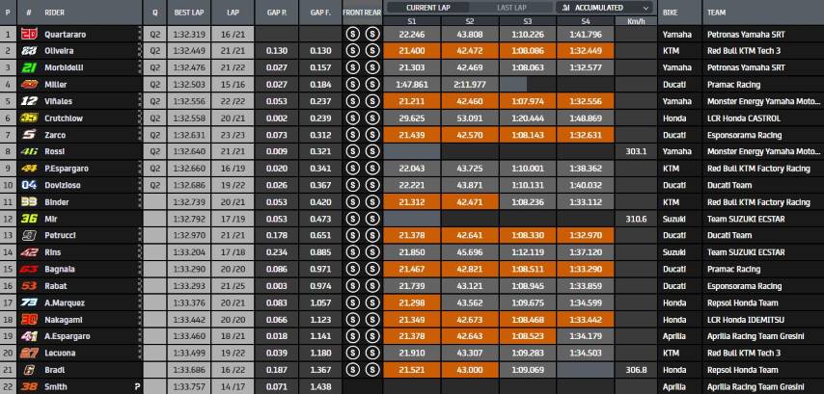Click Mir's top speed 310.6
The width and height of the screenshot is (824, 394).
click(636, 219)
